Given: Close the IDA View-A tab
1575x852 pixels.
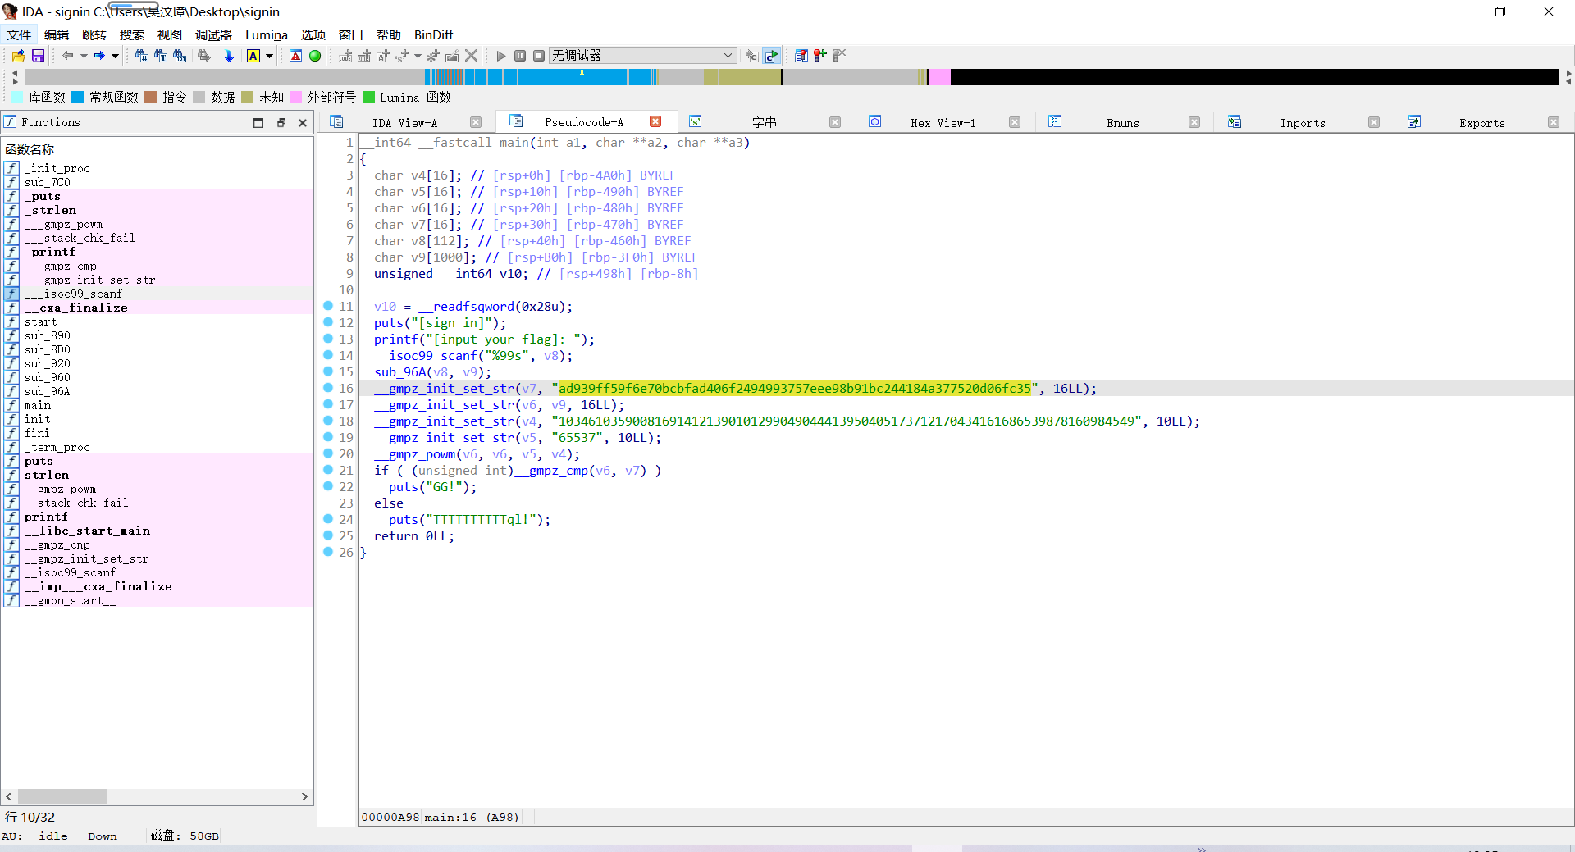Looking at the screenshot, I should [476, 122].
